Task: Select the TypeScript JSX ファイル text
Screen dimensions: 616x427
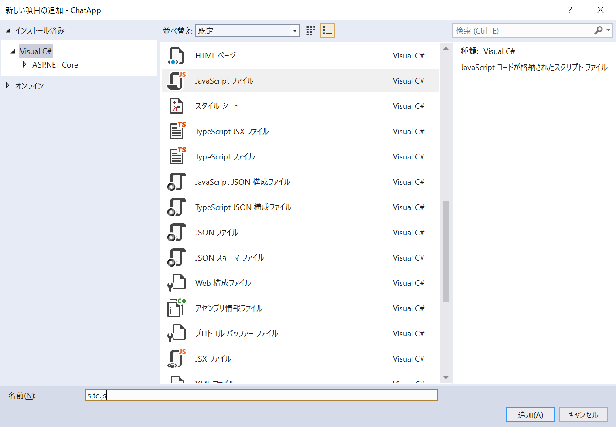Action: click(232, 132)
